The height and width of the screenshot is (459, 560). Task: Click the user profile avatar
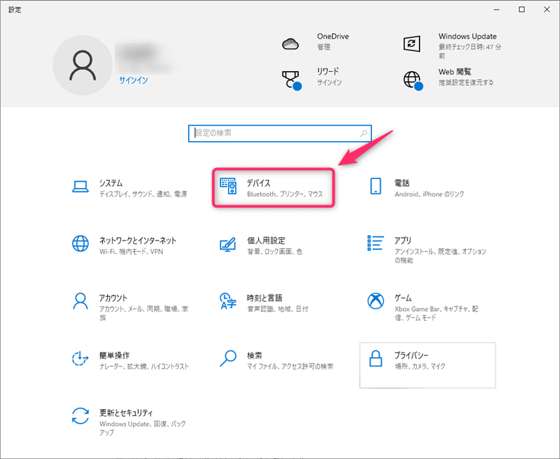click(x=82, y=66)
